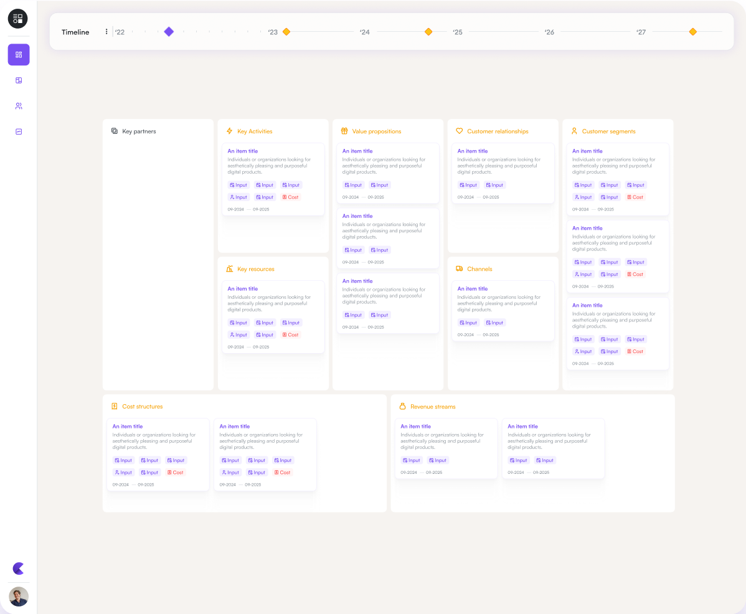Click the purple logo at the bottom of sidebar
The image size is (746, 614).
point(18,569)
